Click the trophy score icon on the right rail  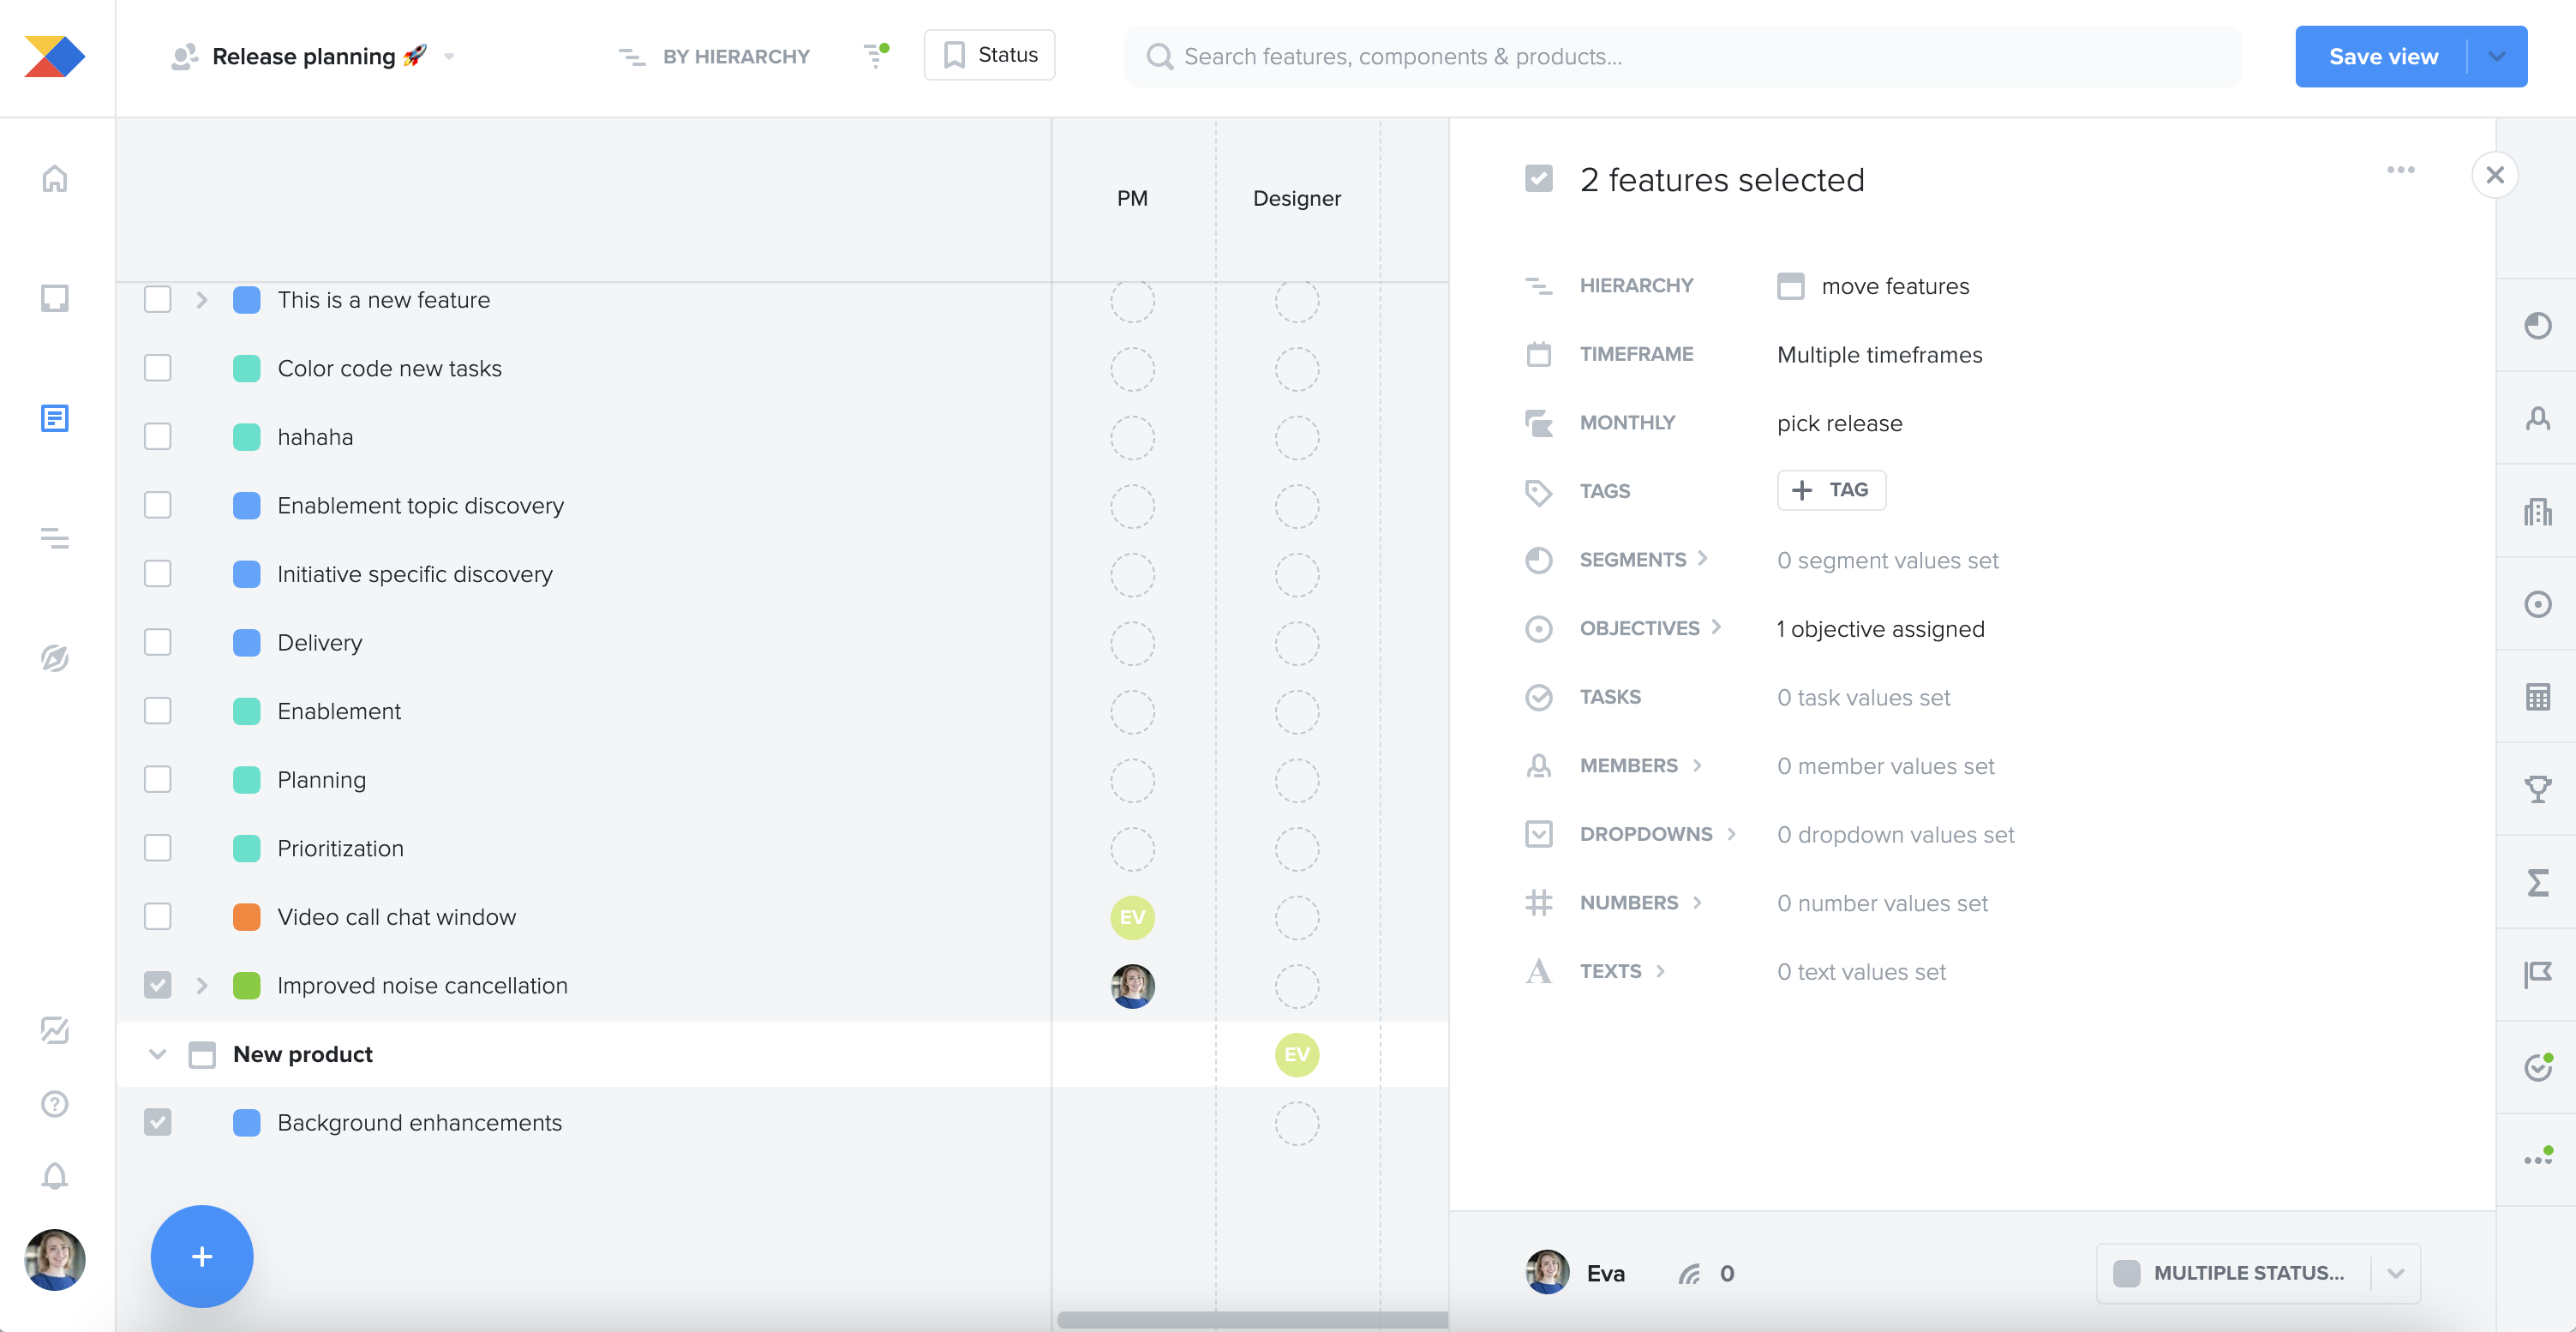(2539, 788)
